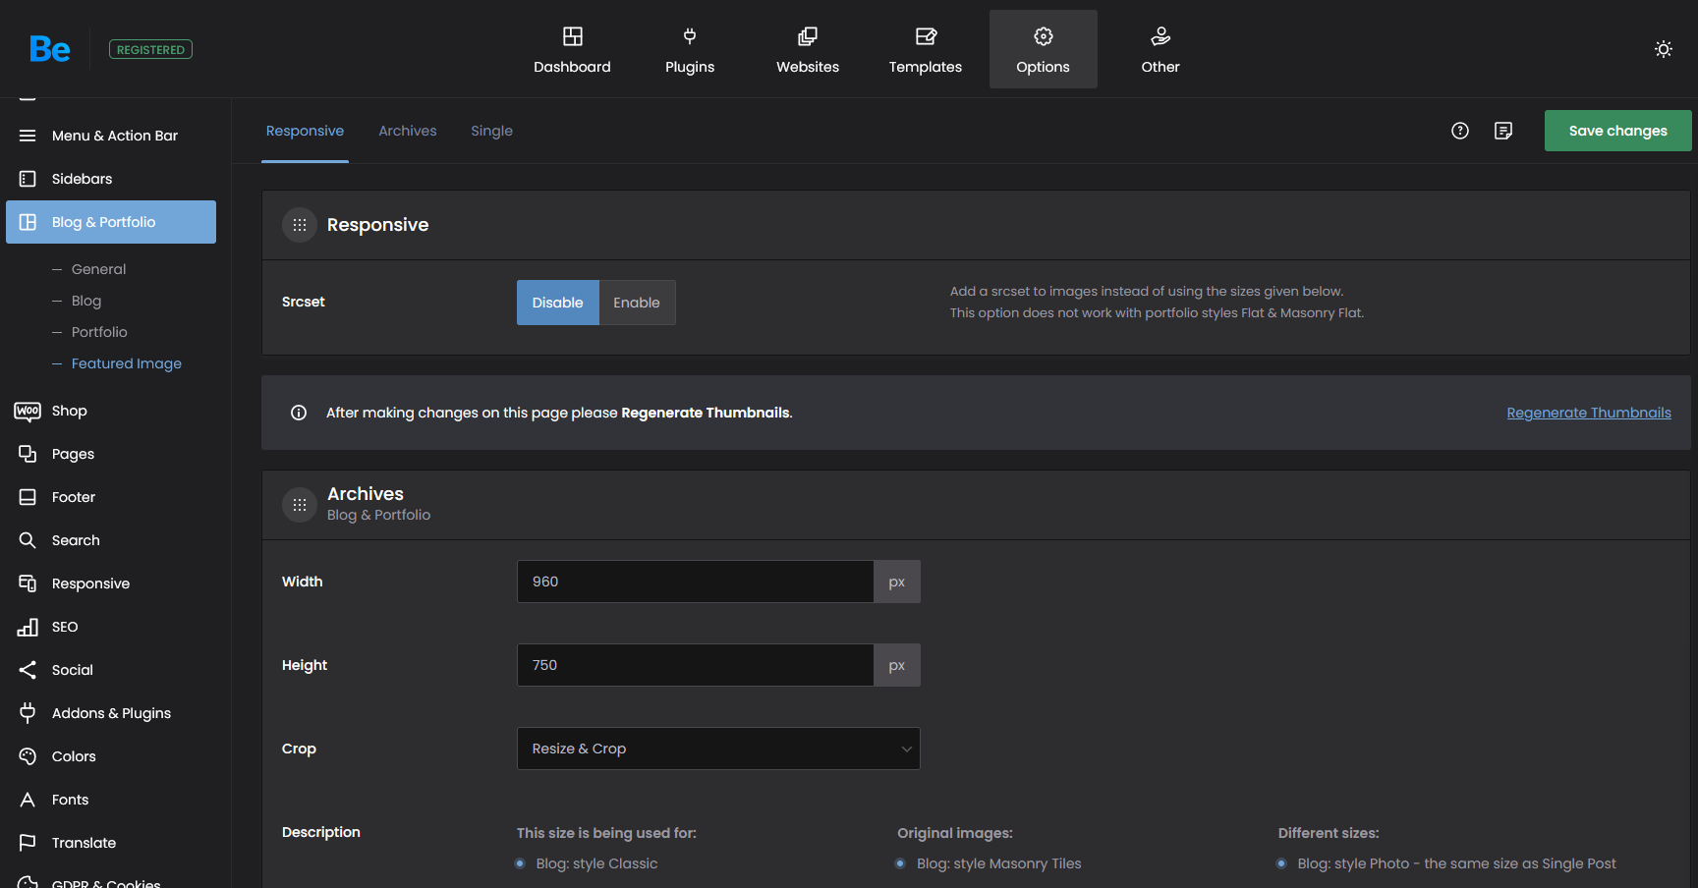
Task: Open Pages settings label
Action: (x=73, y=454)
